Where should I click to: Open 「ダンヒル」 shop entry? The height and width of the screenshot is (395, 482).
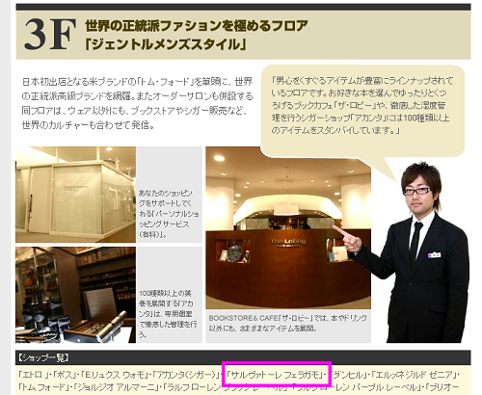click(349, 375)
